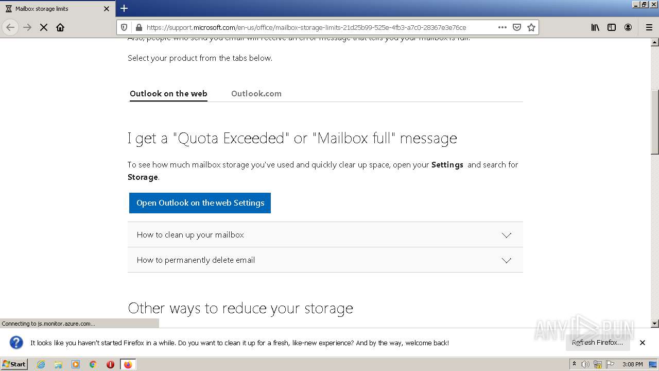Image resolution: width=659 pixels, height=371 pixels.
Task: Click the address bar URL field
Action: coord(309,27)
